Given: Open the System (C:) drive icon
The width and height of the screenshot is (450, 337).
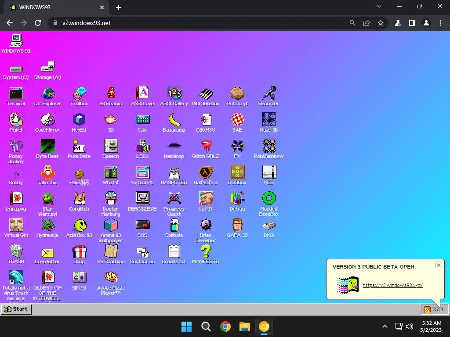Looking at the screenshot, I should click(16, 73).
